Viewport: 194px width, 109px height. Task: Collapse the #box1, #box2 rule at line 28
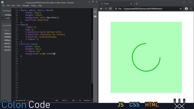pyautogui.click(x=19, y=10)
